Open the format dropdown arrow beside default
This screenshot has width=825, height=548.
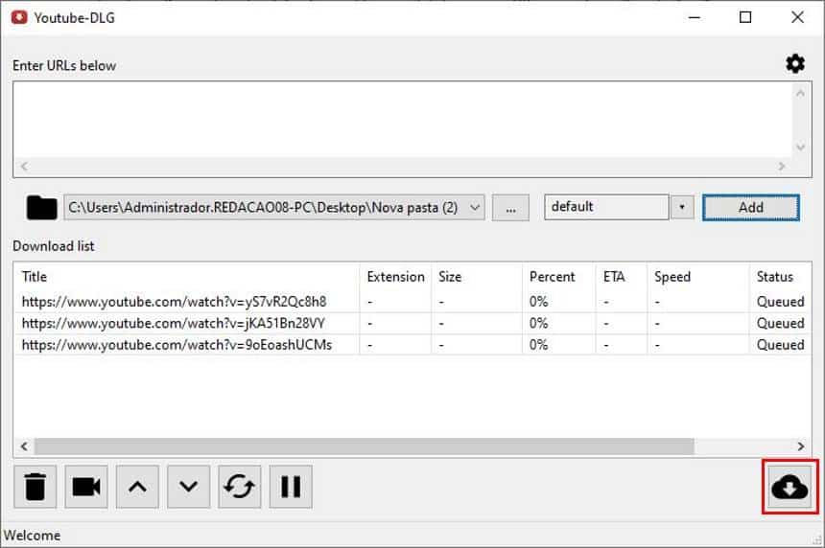[682, 207]
